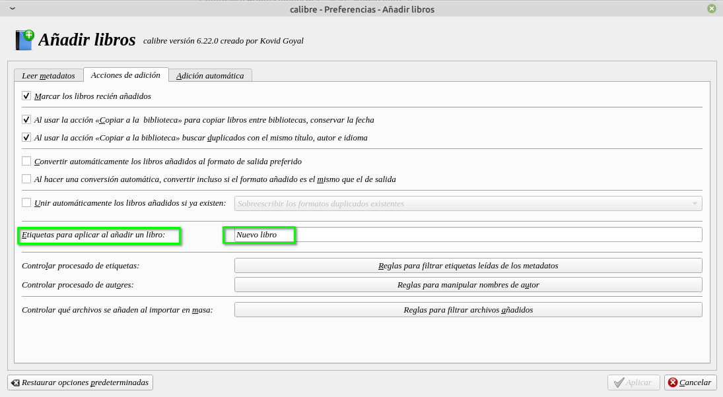Open the 'Adición automática' tab
Image resolution: width=723 pixels, height=397 pixels.
(x=210, y=76)
